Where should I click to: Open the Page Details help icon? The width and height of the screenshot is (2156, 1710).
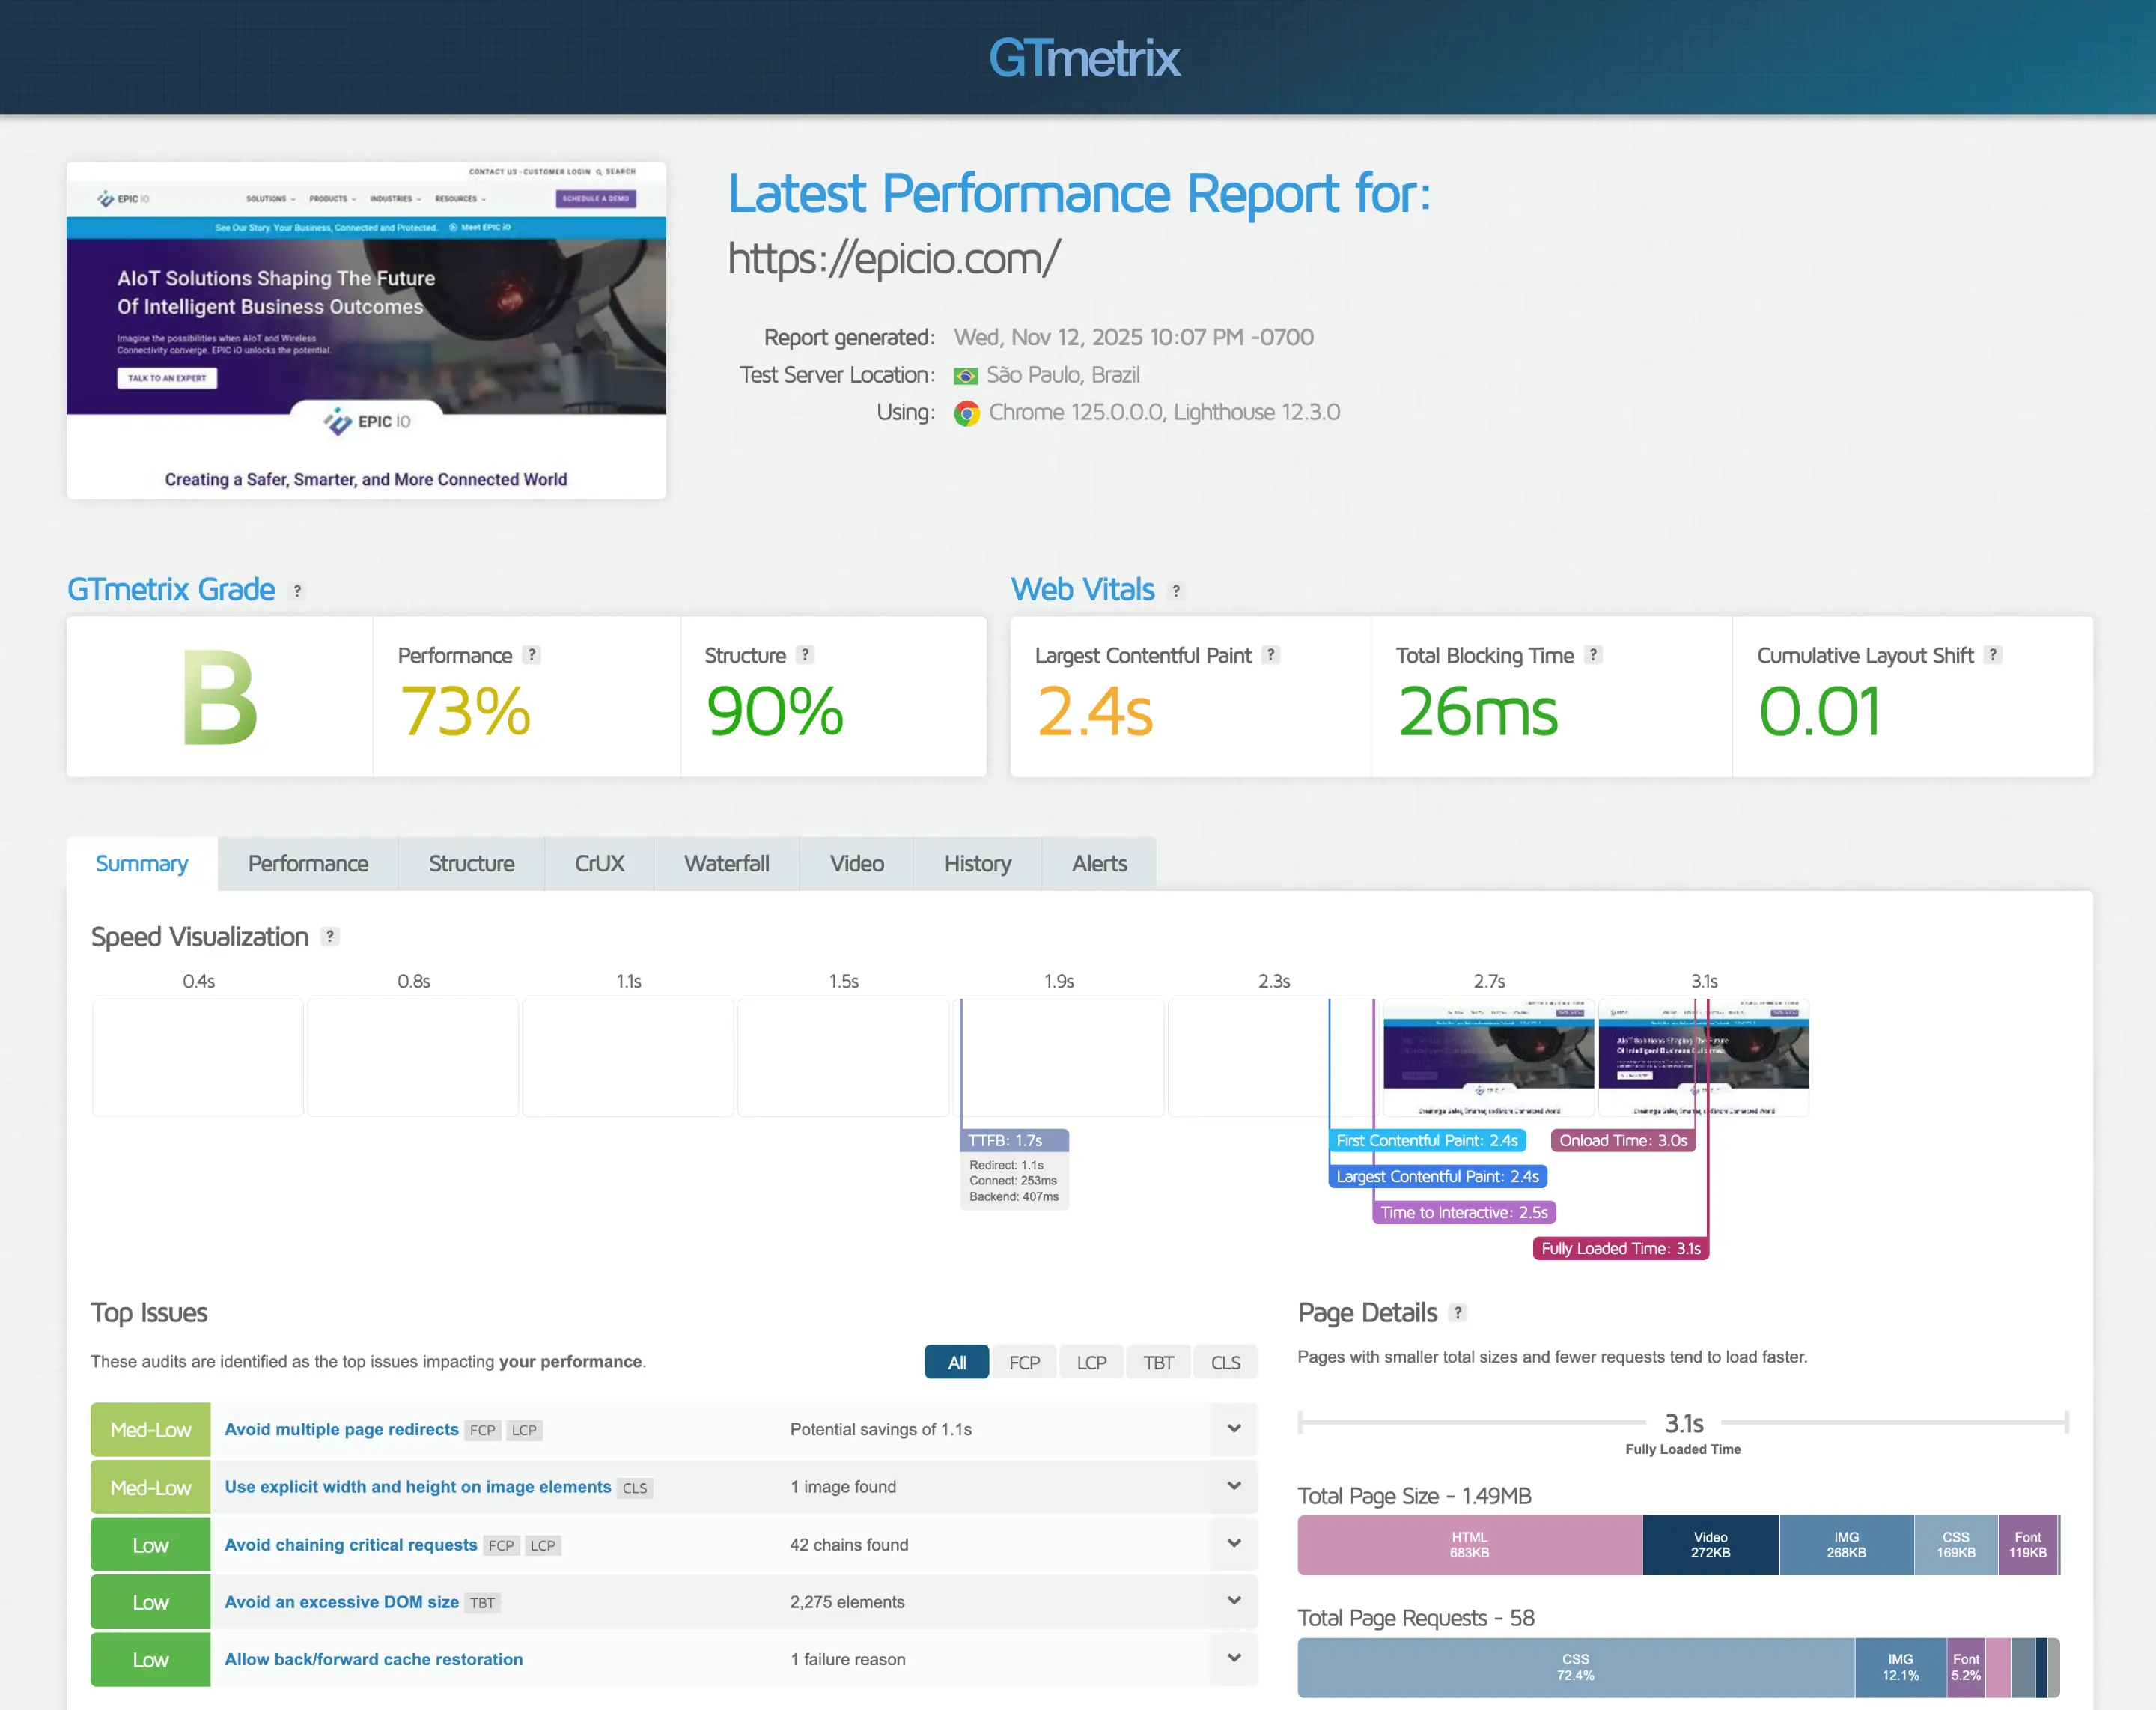(x=1458, y=1313)
